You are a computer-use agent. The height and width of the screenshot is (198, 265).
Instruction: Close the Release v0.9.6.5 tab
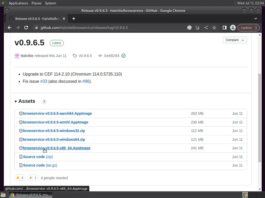(64, 19)
